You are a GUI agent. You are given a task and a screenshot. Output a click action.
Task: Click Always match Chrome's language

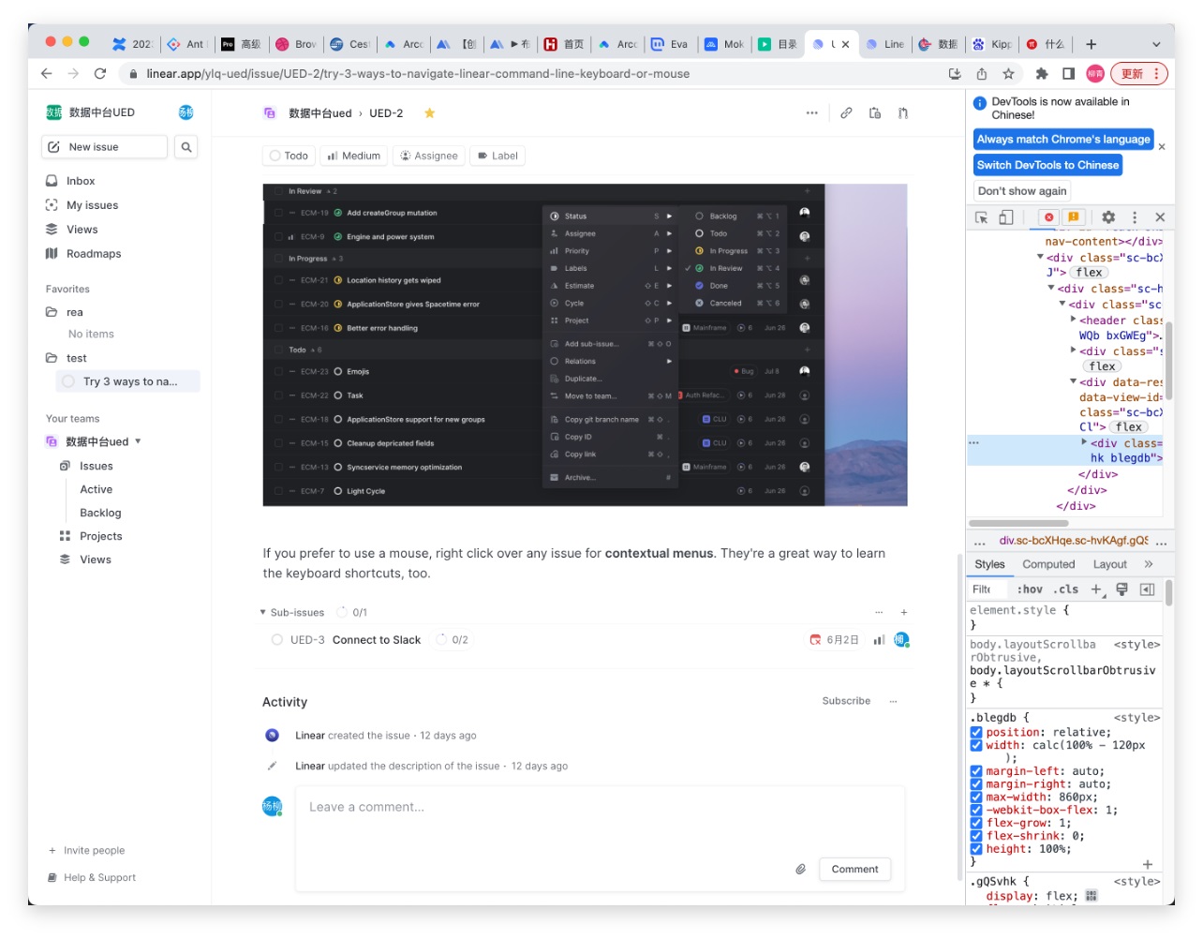point(1063,139)
